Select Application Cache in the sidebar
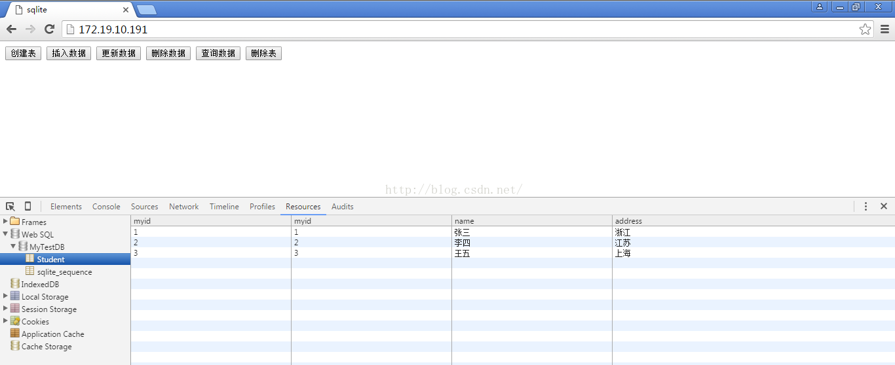Screen dimensions: 895x365 click(x=53, y=334)
